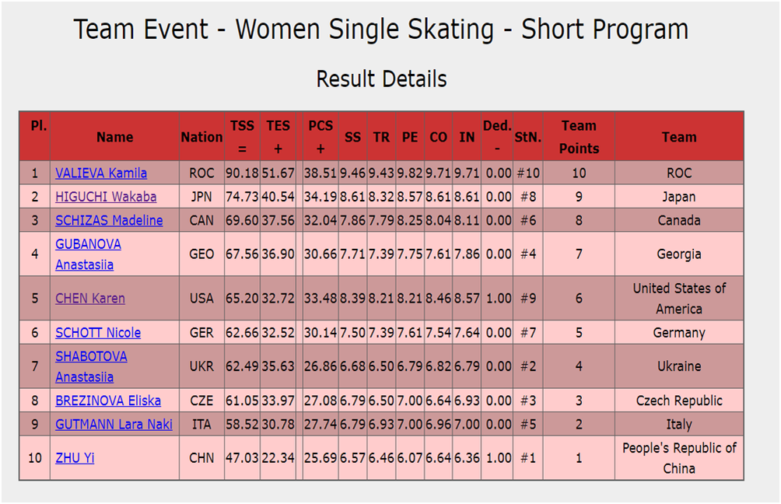Image resolution: width=781 pixels, height=504 pixels.
Task: Click Valieva's 90.18 total score cell
Action: tap(242, 173)
